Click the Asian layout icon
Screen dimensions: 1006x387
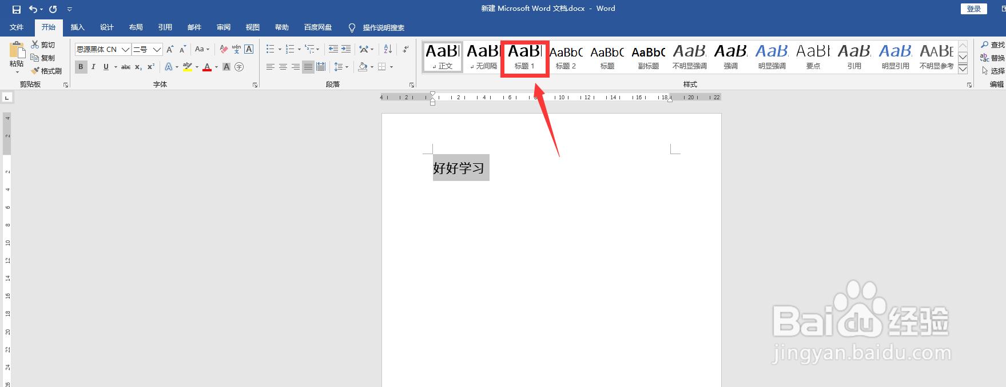coord(364,50)
